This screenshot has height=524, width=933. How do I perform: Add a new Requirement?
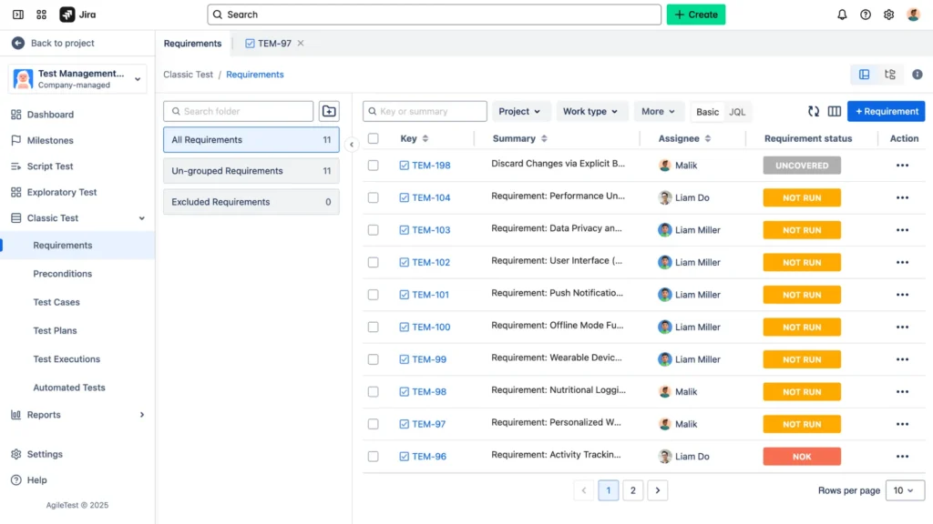(886, 111)
